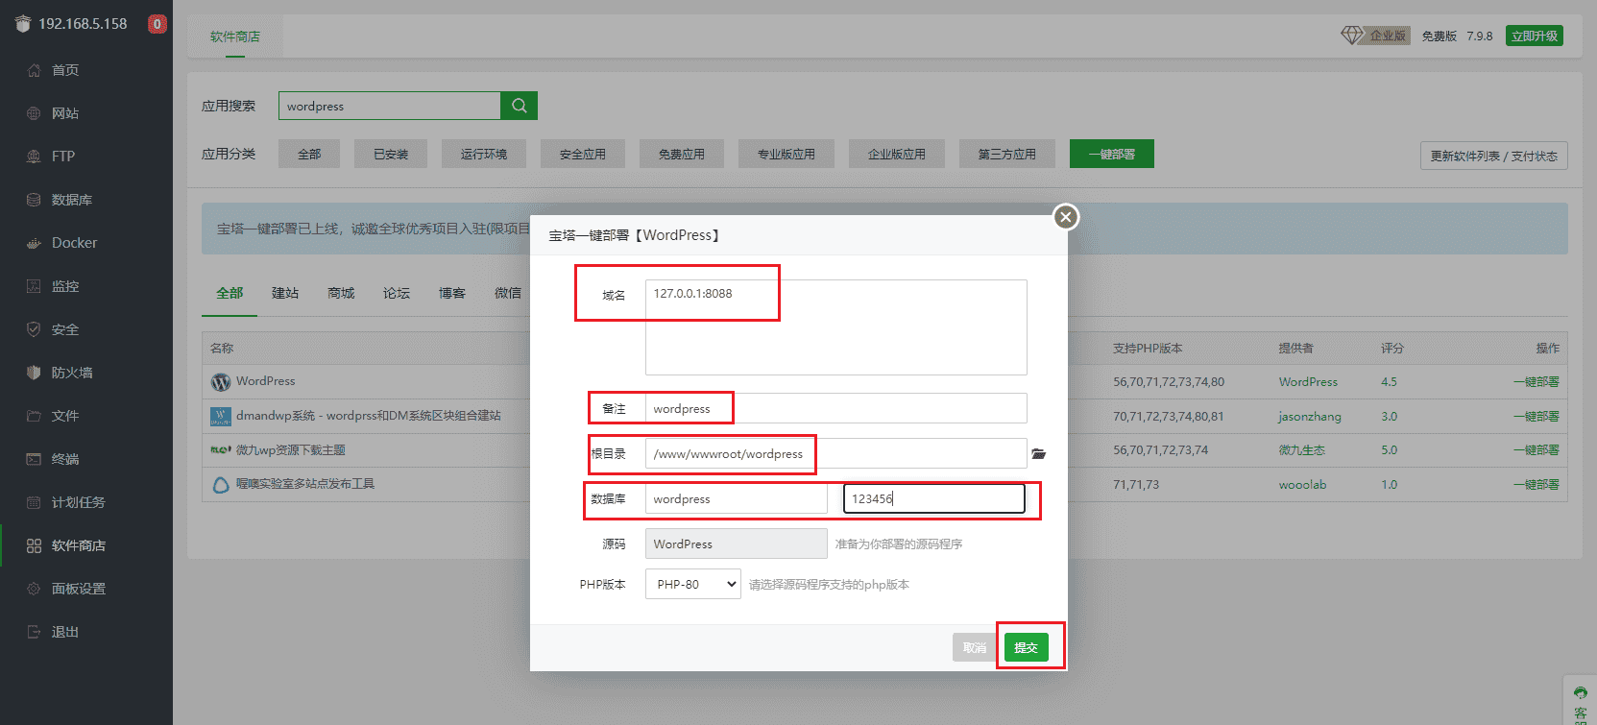Image resolution: width=1597 pixels, height=725 pixels.
Task: Click the 立即升级 upgrade button
Action: [x=1535, y=36]
